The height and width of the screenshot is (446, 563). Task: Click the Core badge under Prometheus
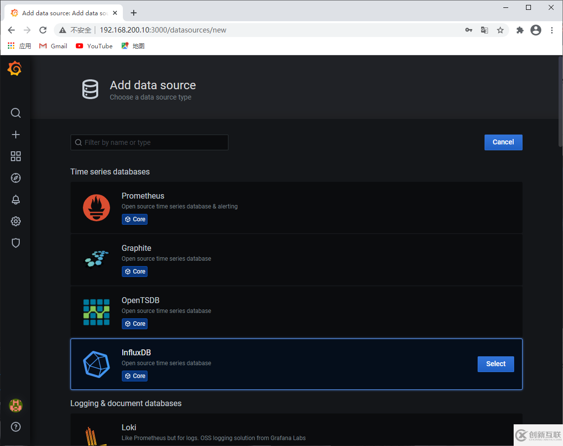pos(135,219)
